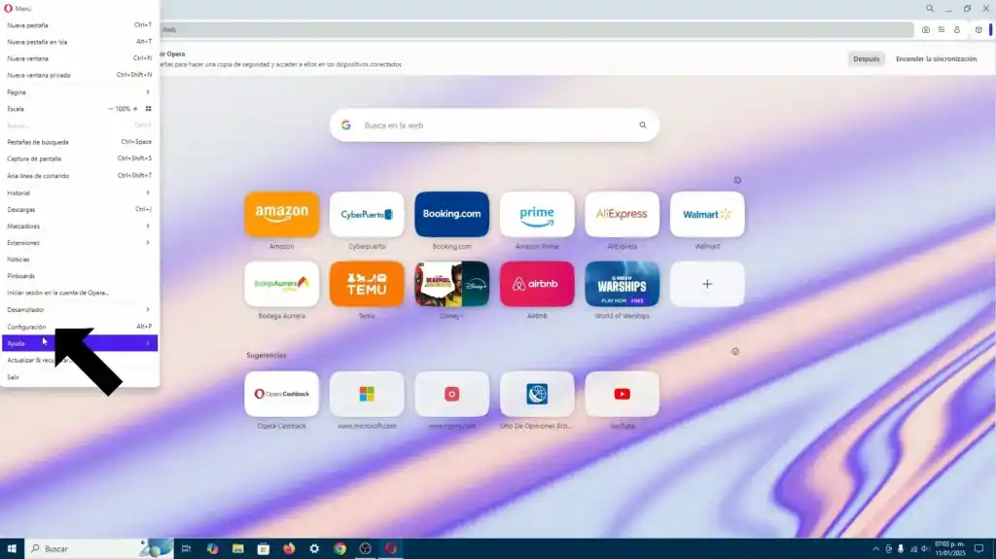Image resolution: width=996 pixels, height=559 pixels.
Task: Decrease zoom with the minus in Escala
Action: coord(111,109)
